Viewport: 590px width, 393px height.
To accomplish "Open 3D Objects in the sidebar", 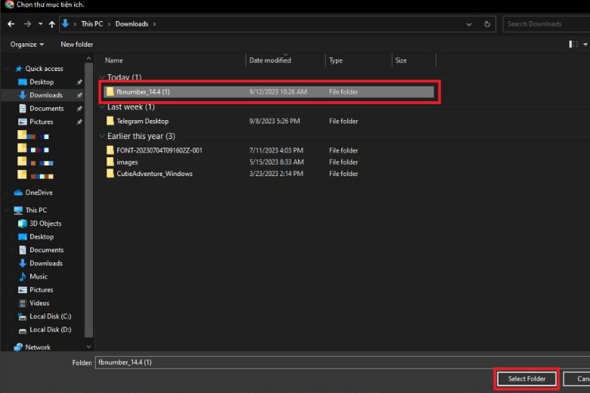I will pos(45,224).
